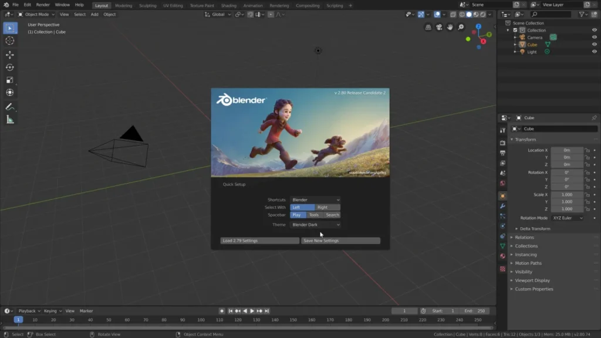
Task: Hide the Light in the outliner
Action: pos(595,52)
